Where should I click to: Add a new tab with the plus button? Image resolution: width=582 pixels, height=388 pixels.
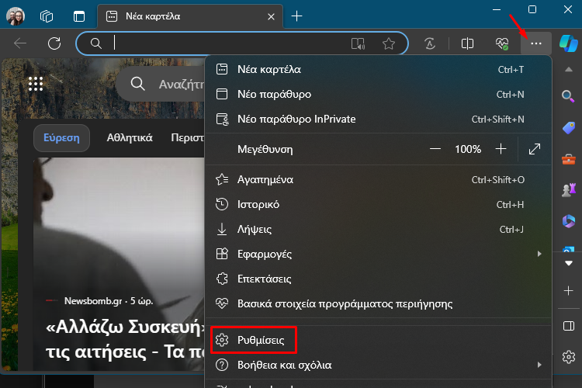click(x=296, y=16)
